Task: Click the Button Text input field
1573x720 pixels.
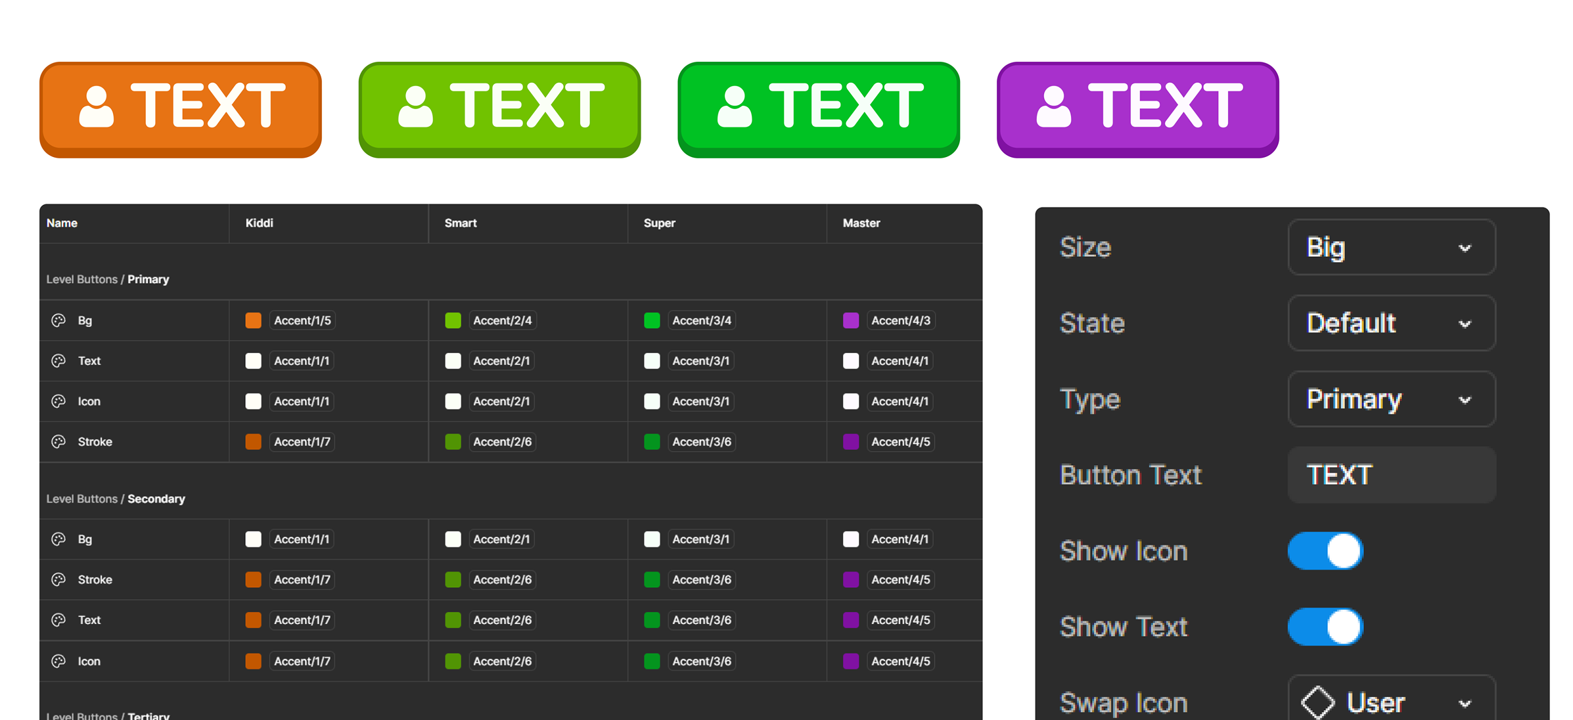Action: point(1391,476)
